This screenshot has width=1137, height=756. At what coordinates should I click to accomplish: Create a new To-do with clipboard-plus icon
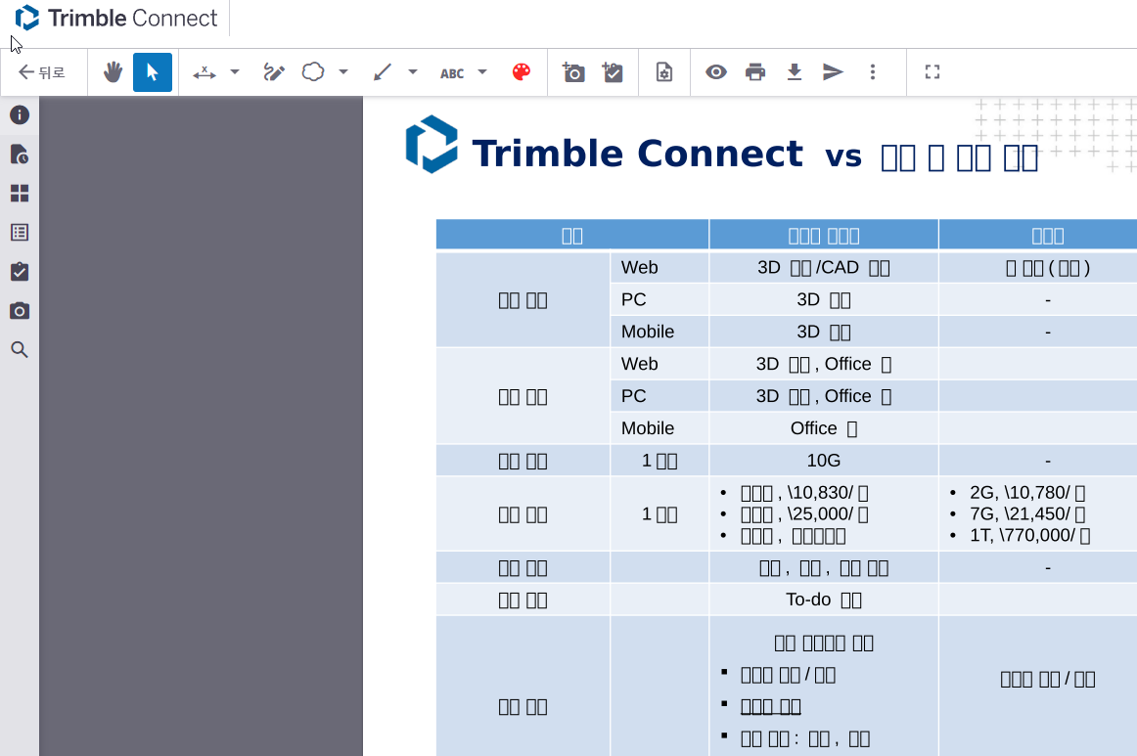coord(613,72)
